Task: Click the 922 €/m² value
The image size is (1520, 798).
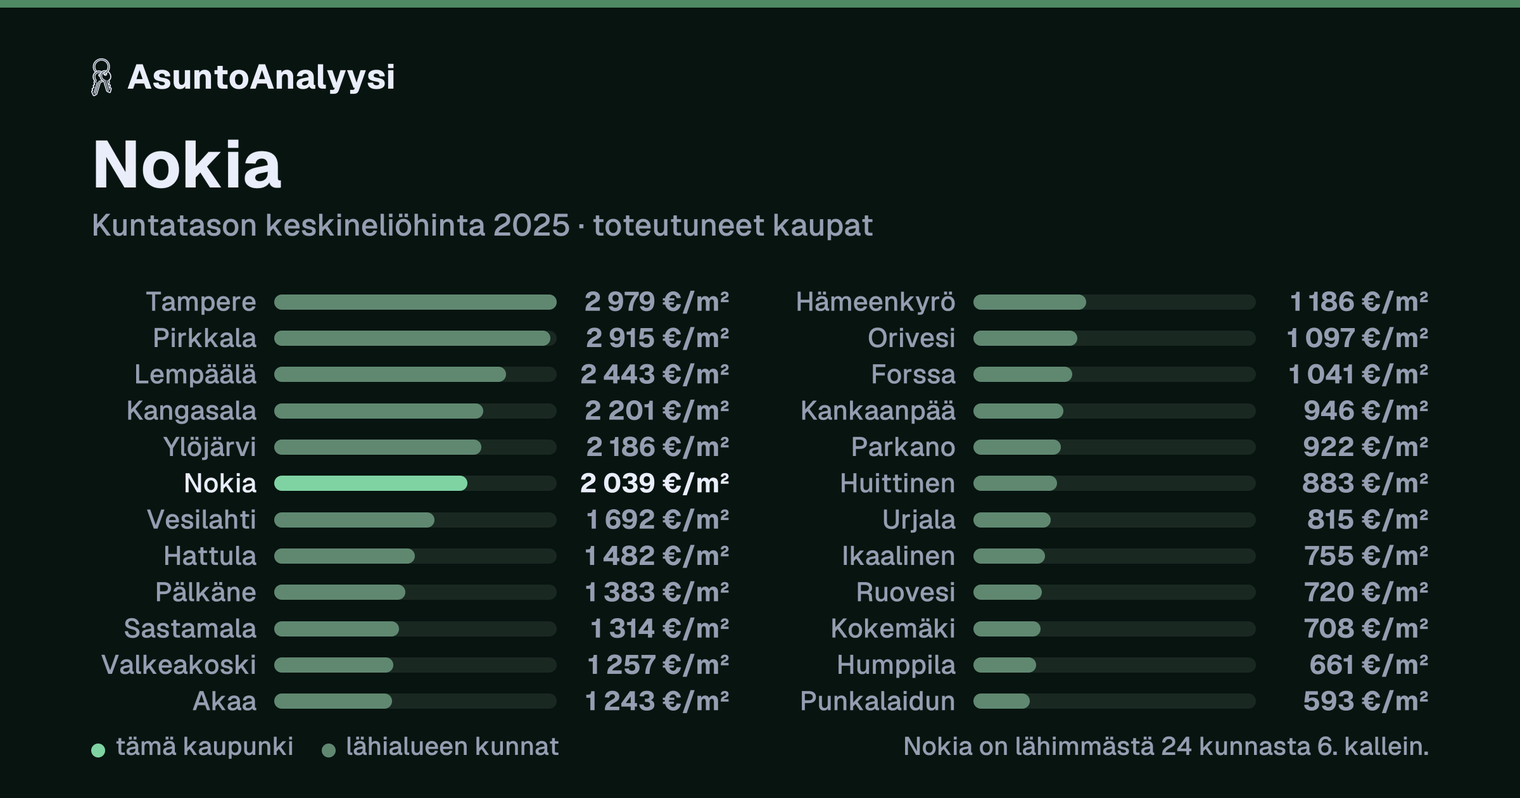Action: [1366, 447]
